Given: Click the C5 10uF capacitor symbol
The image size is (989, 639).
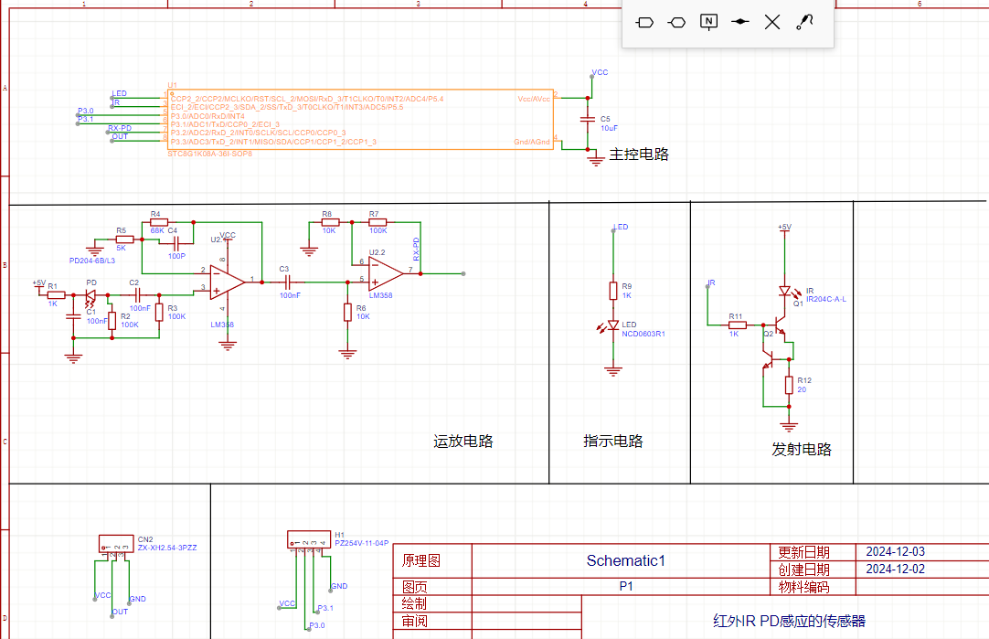Looking at the screenshot, I should pyautogui.click(x=588, y=119).
